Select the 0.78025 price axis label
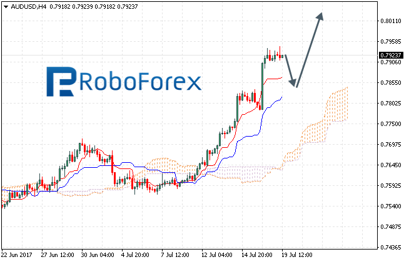Image resolution: width=404 pixels, height=262 pixels. coord(391,104)
